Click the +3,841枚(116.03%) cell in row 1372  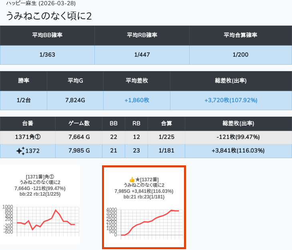238,151
